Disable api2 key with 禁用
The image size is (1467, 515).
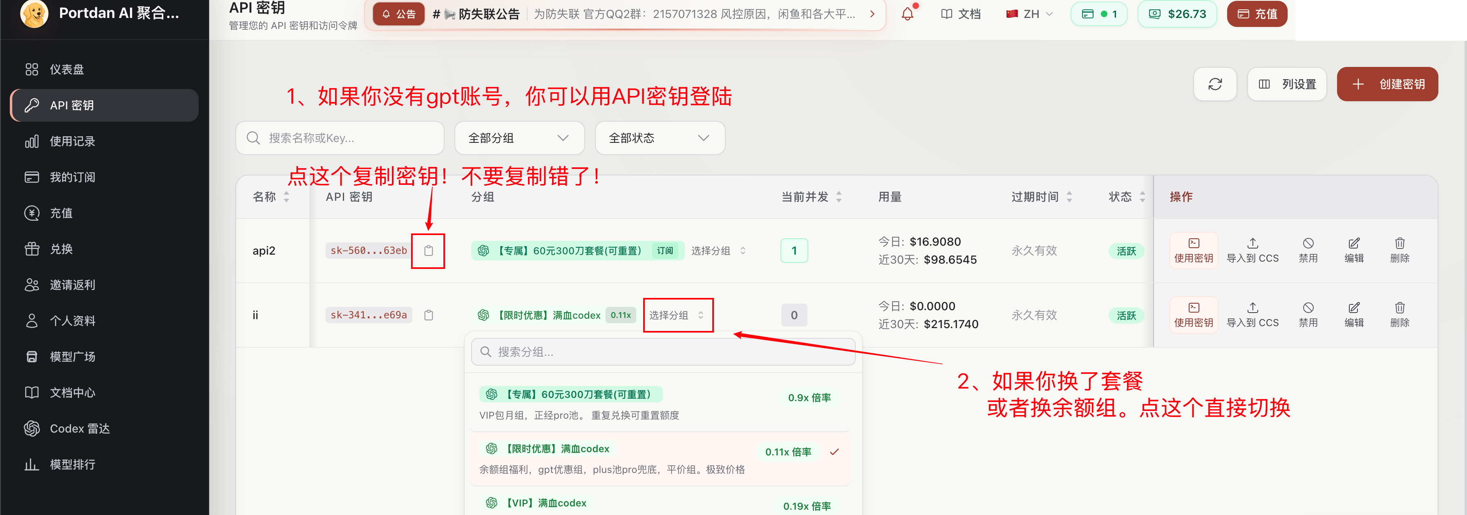point(1308,251)
